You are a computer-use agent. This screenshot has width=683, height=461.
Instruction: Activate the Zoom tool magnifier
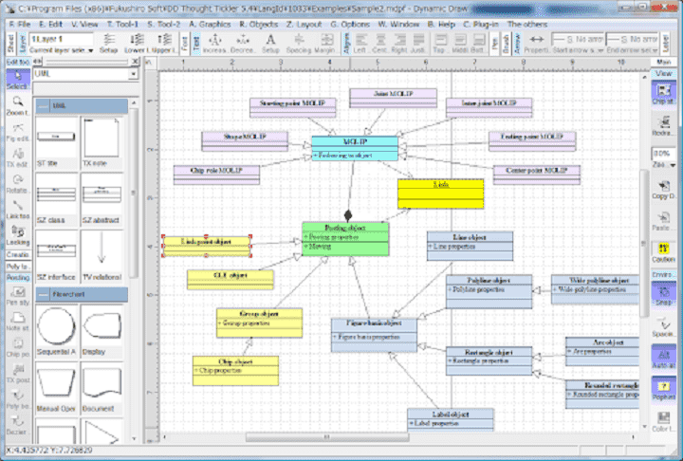(x=18, y=106)
